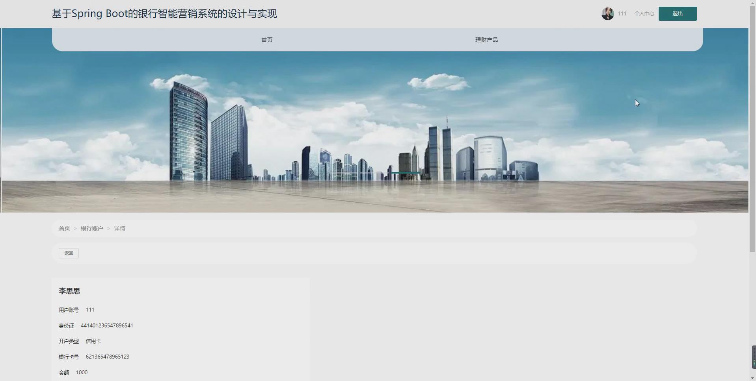This screenshot has width=756, height=381.
Task: Select the 首页 navigation tab
Action: (266, 39)
